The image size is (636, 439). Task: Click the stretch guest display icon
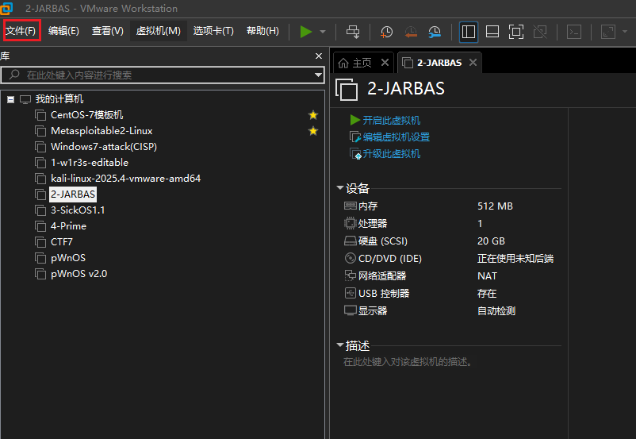click(x=608, y=32)
